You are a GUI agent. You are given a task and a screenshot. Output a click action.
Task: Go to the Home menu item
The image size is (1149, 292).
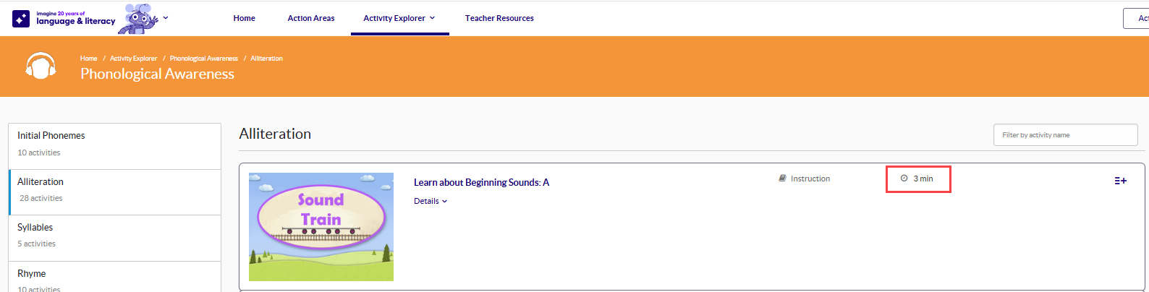244,18
